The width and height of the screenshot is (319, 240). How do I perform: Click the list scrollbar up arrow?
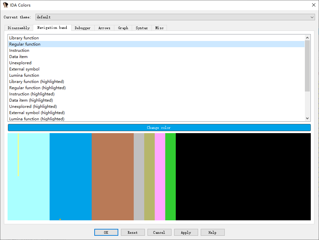coord(307,38)
